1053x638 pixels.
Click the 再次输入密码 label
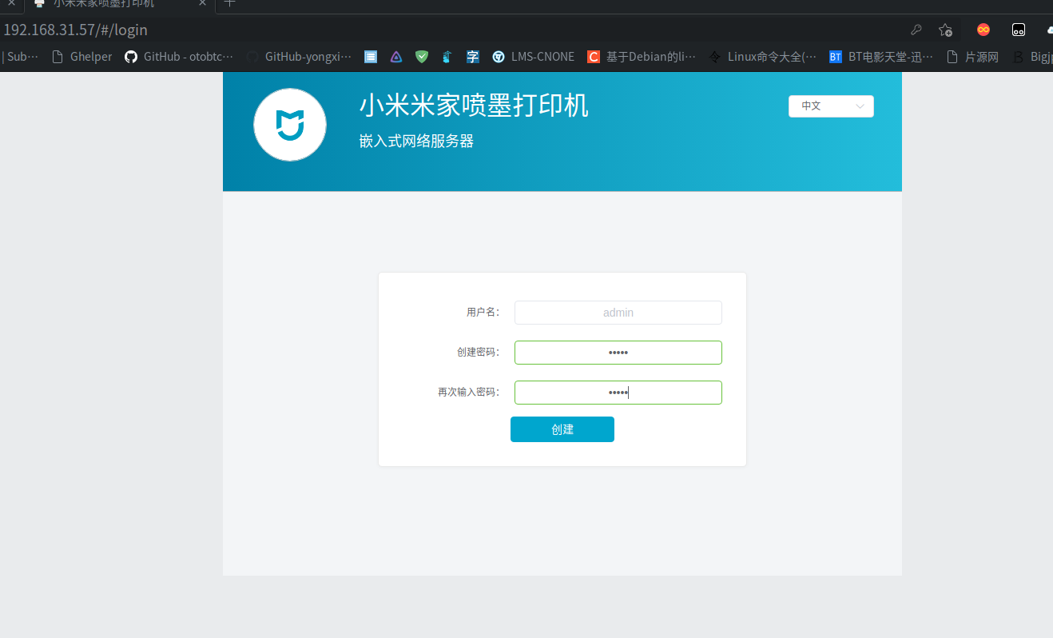click(468, 393)
